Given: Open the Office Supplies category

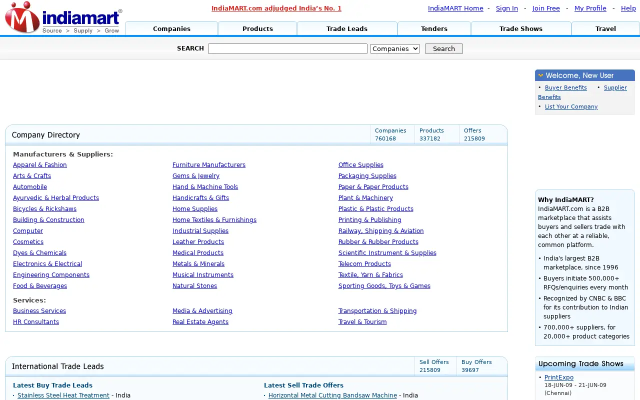Looking at the screenshot, I should tap(361, 165).
